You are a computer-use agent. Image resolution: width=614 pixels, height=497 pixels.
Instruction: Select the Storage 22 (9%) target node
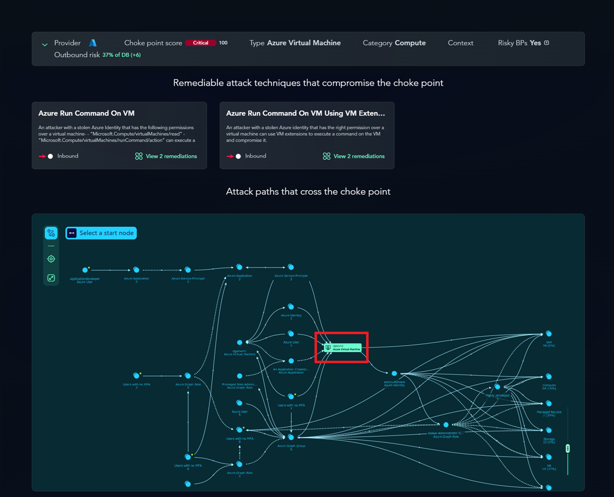(x=549, y=430)
